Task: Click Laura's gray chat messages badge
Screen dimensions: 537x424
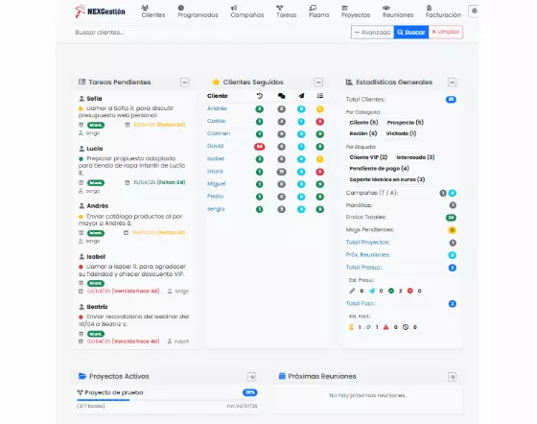Action: [282, 172]
